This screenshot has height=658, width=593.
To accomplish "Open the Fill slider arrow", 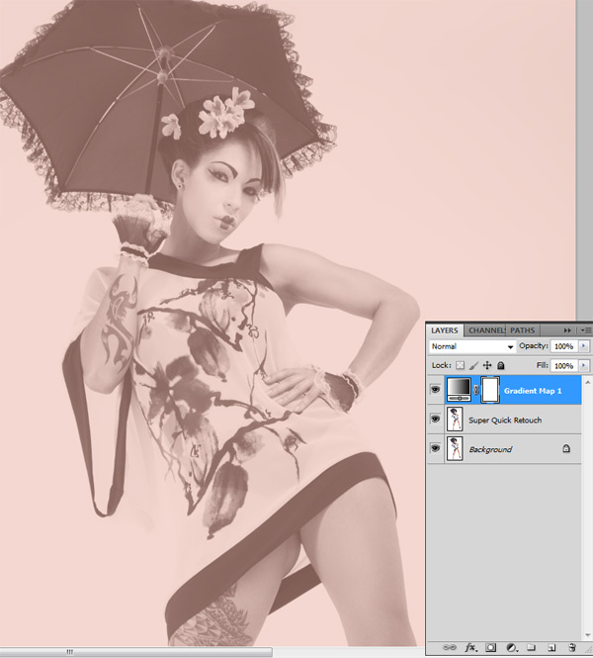I will [583, 365].
